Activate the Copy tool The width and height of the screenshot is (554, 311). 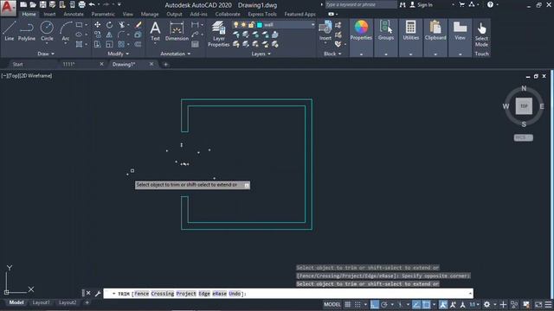(x=97, y=35)
